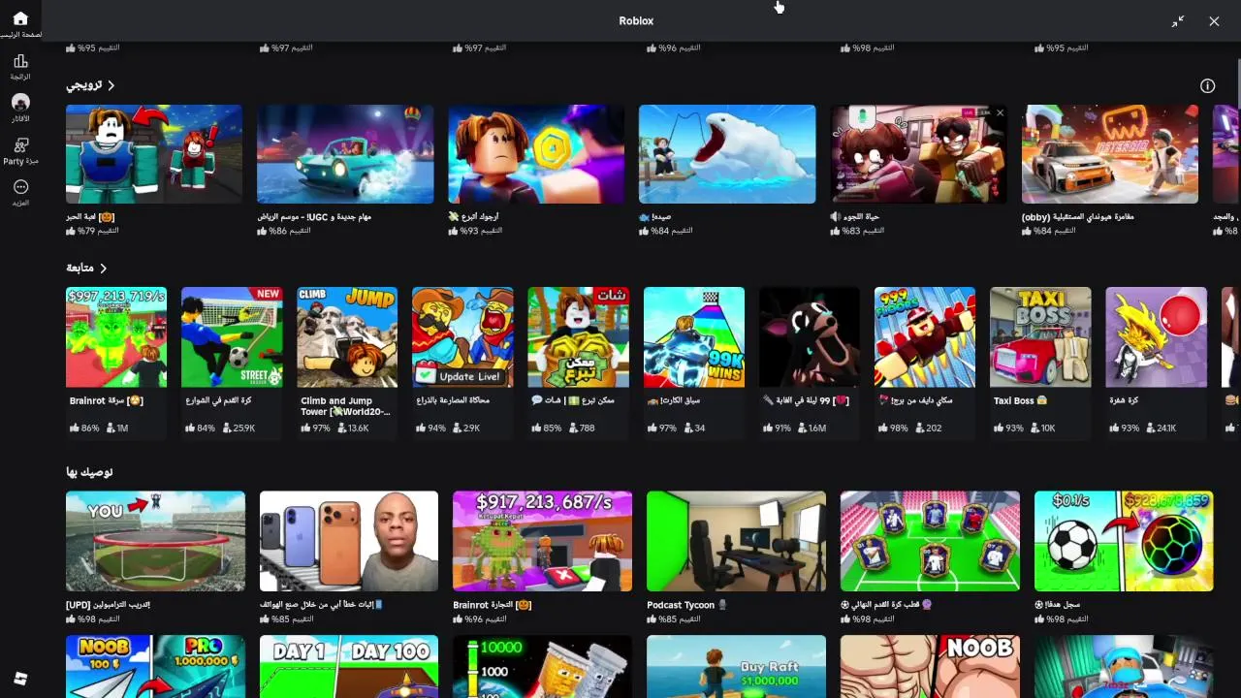Click the 86% like rating under Brainrot
Screen dimensions: 1241x698
[84, 428]
